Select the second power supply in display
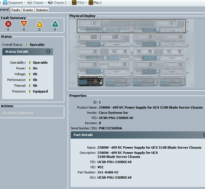The width and height of the screenshot is (205, 189). tap(118, 80)
